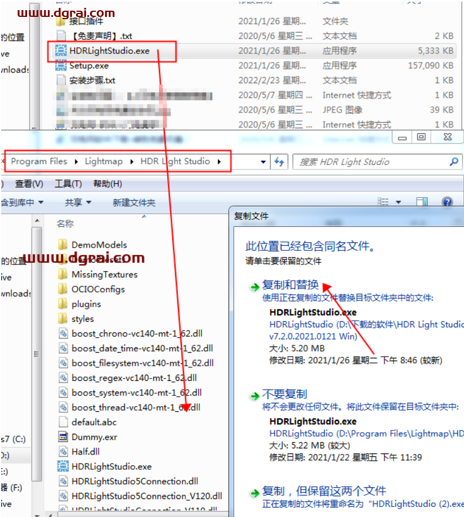Select the 【免责声明】.txt file icon

pos(61,35)
